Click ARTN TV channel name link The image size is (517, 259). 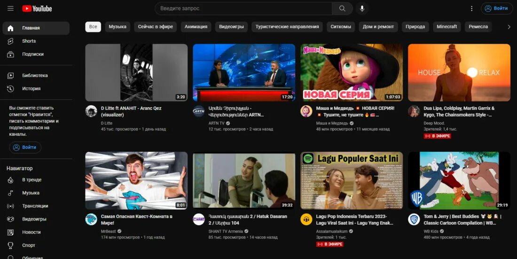pos(216,123)
